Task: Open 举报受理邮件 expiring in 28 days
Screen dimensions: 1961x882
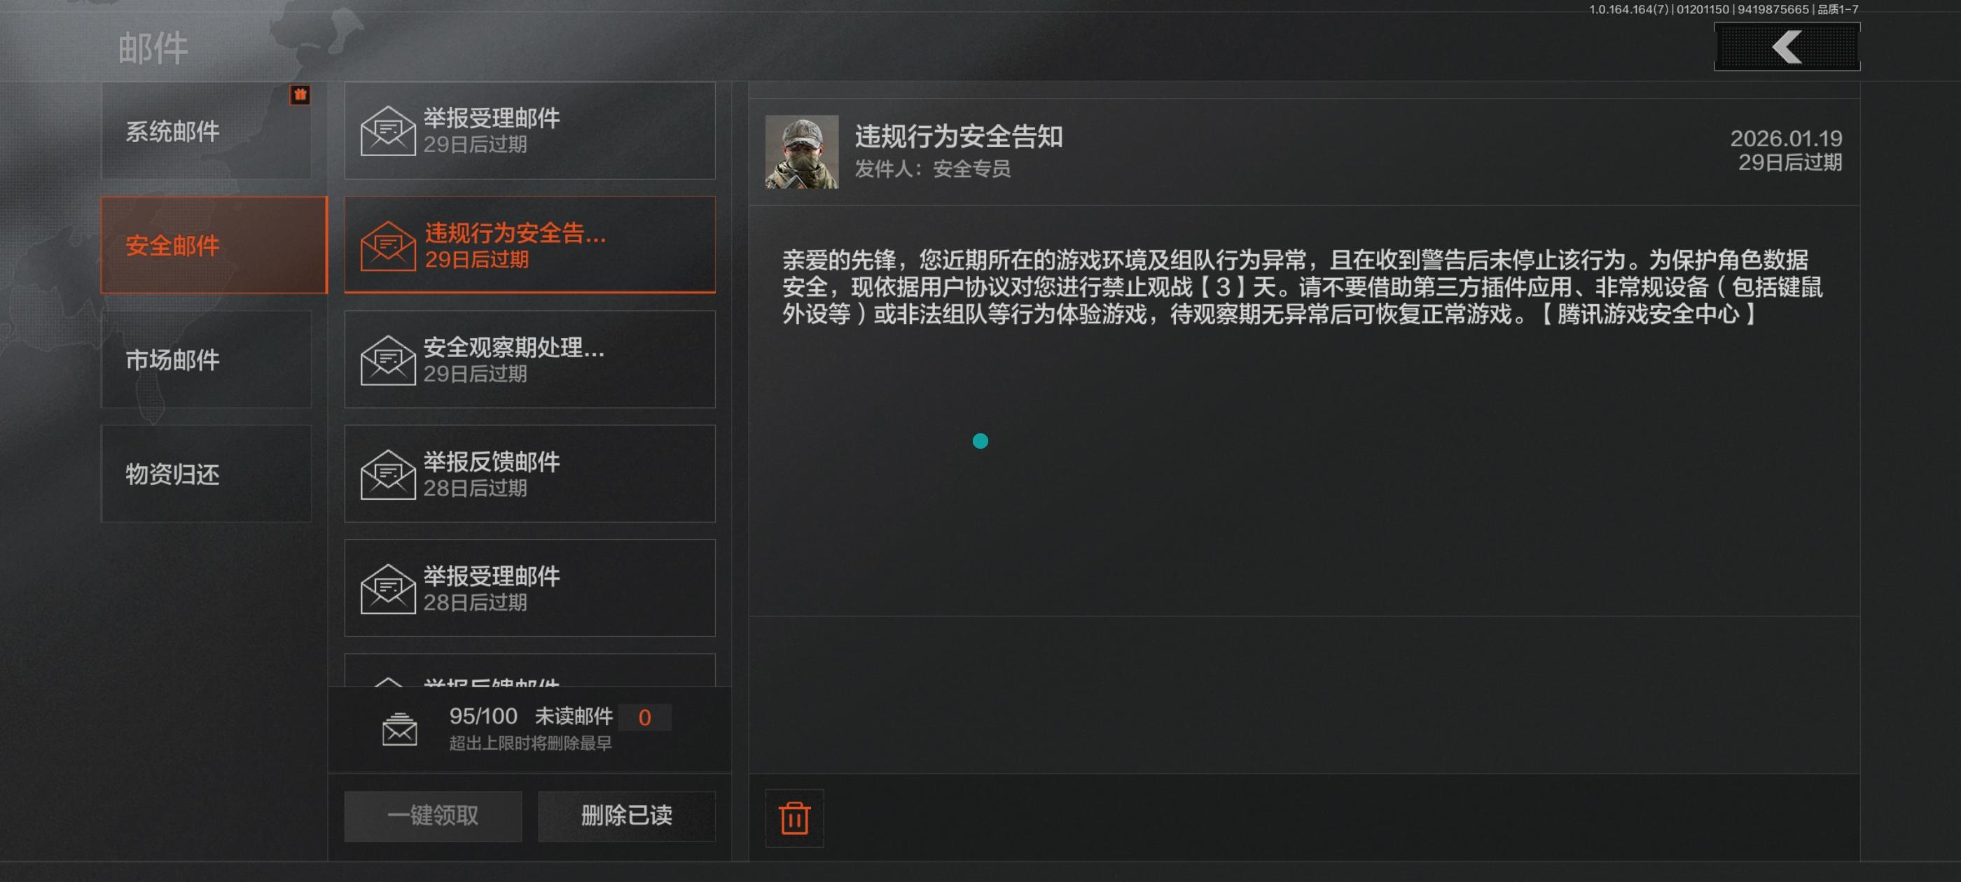Action: [x=530, y=587]
